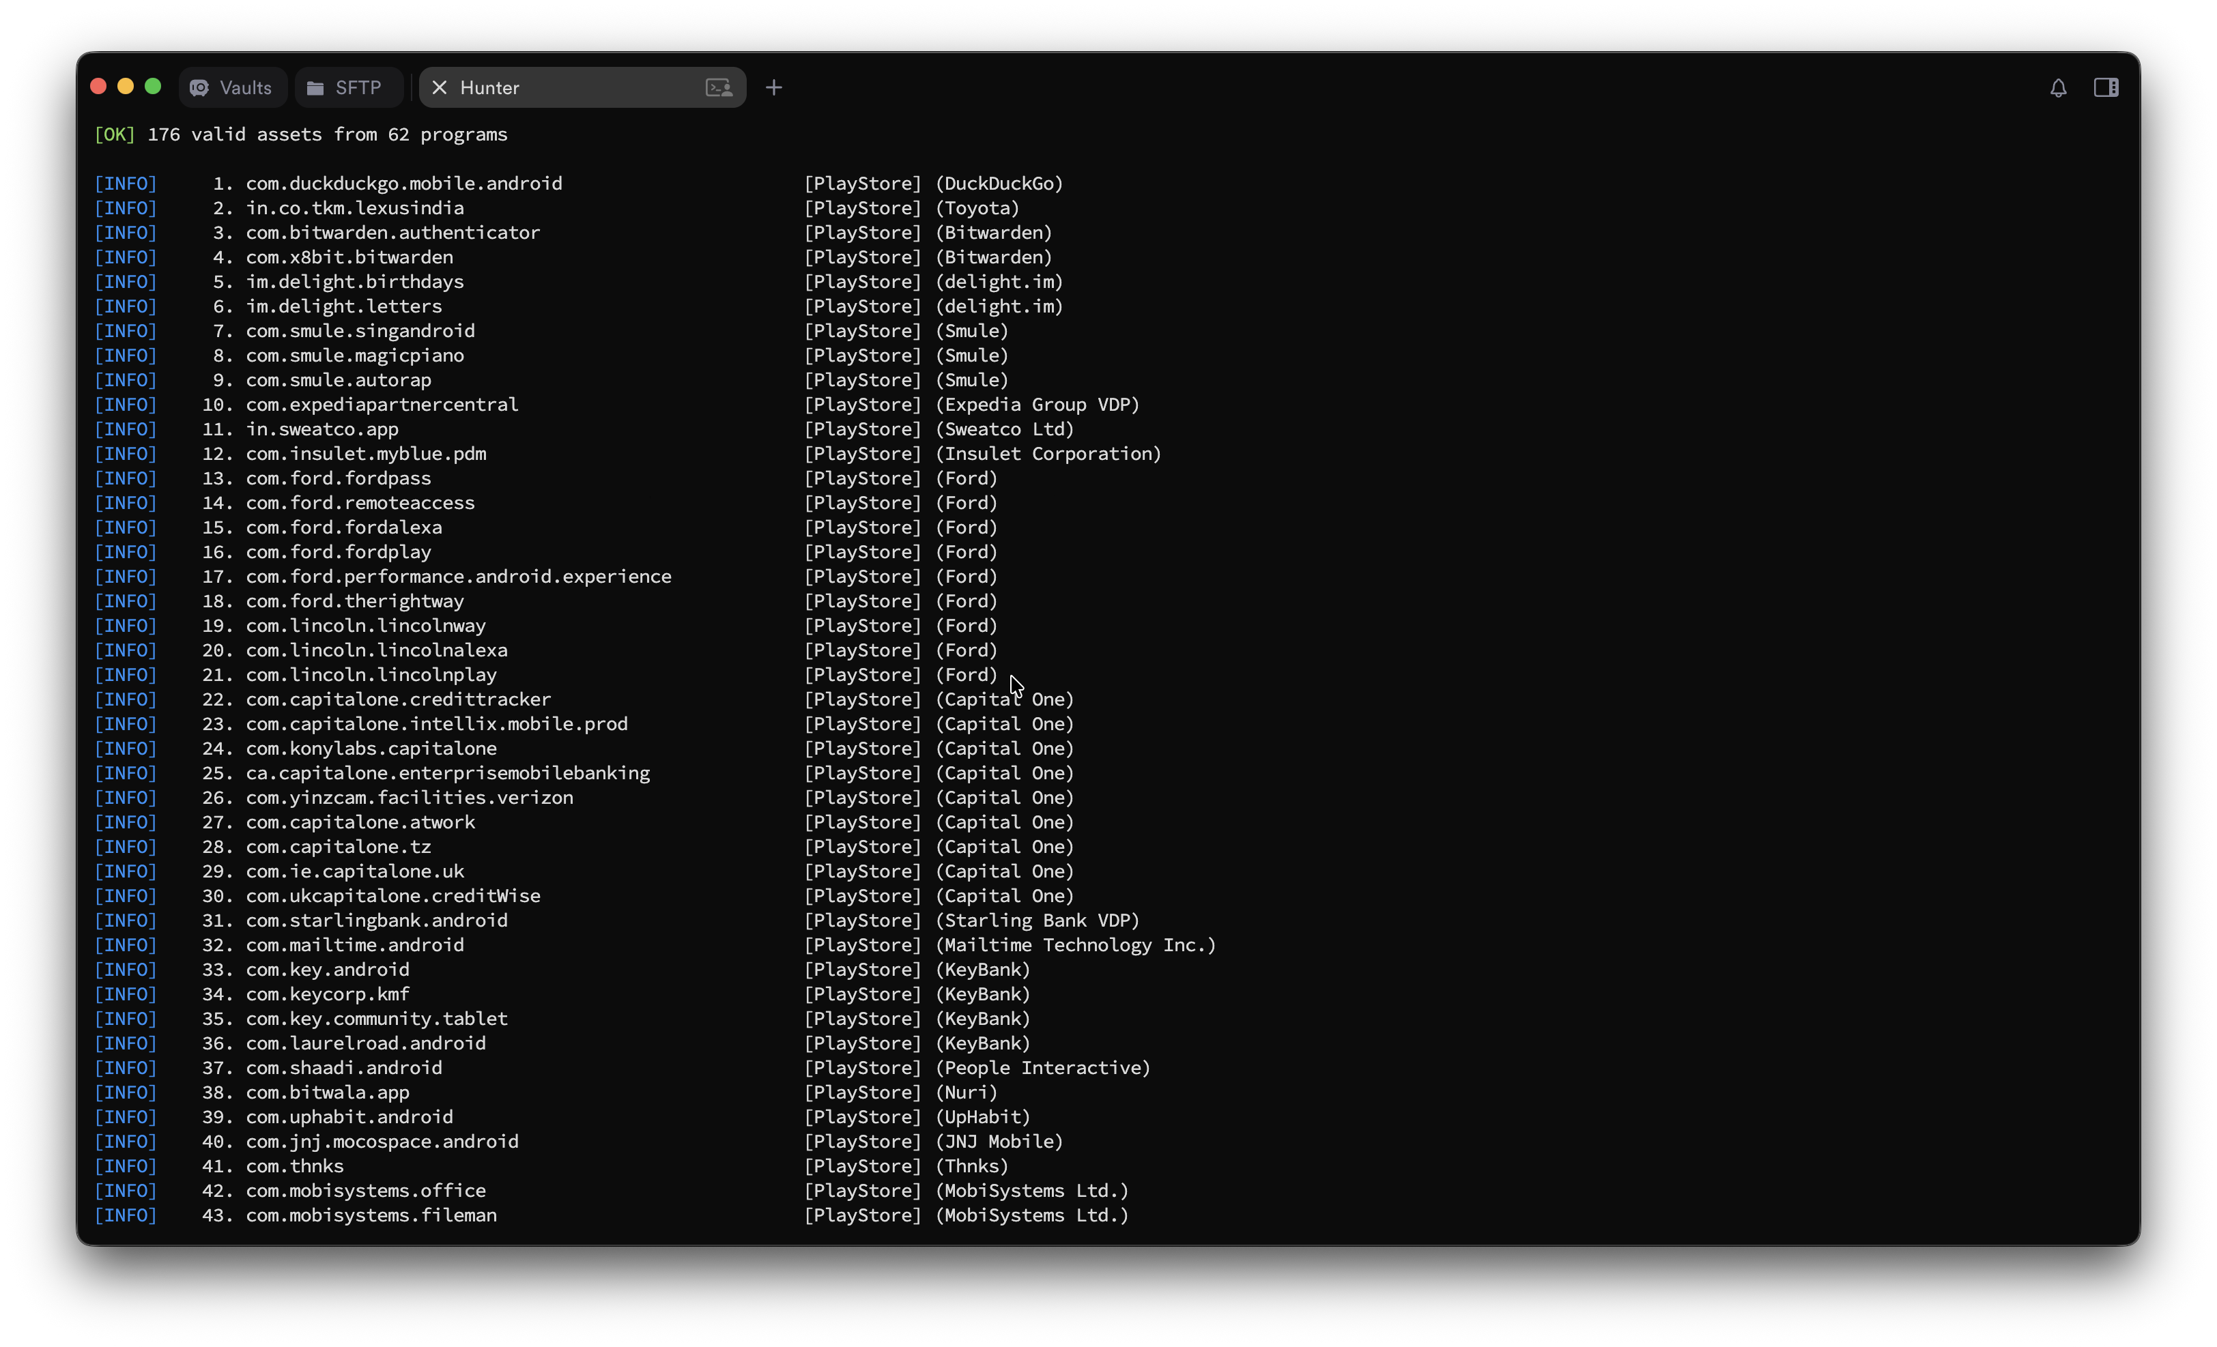Switch to the Vaults tab

pos(245,87)
